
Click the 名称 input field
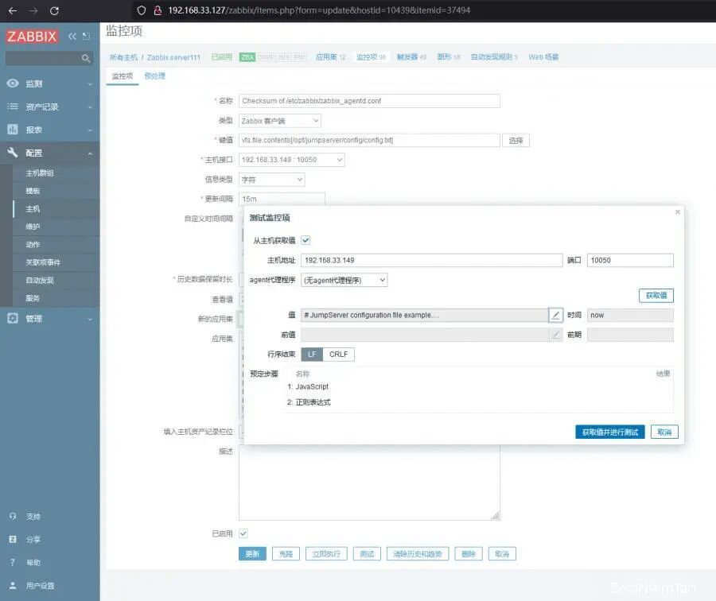[x=369, y=101]
